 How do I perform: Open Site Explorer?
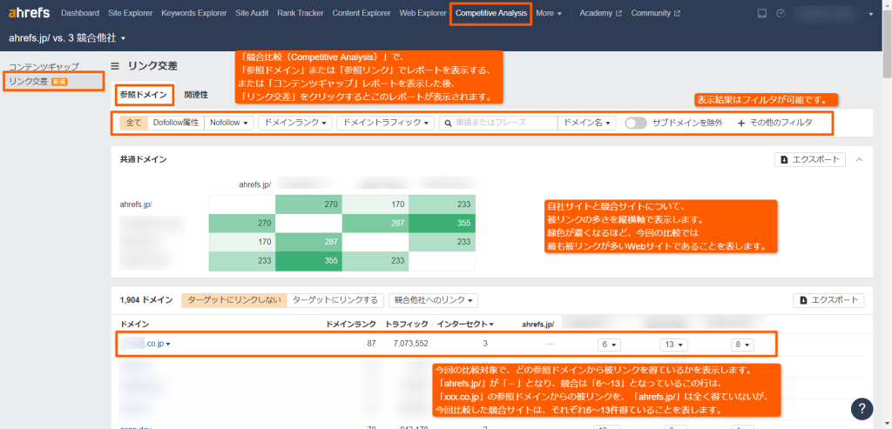pyautogui.click(x=130, y=13)
